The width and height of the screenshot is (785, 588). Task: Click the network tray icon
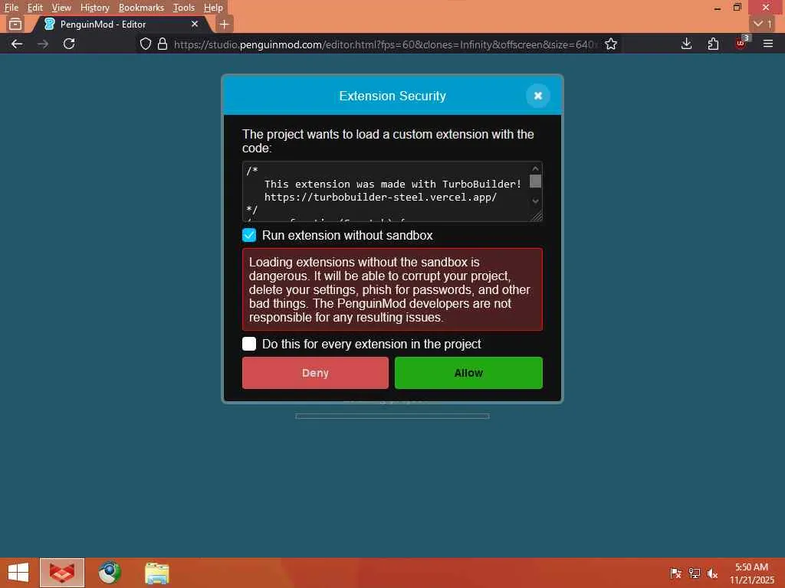pyautogui.click(x=694, y=573)
